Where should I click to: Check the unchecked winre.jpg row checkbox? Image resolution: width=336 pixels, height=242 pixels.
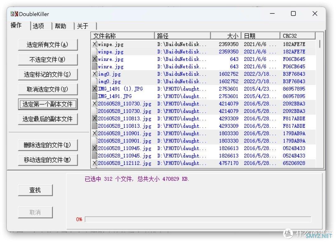tap(95, 66)
